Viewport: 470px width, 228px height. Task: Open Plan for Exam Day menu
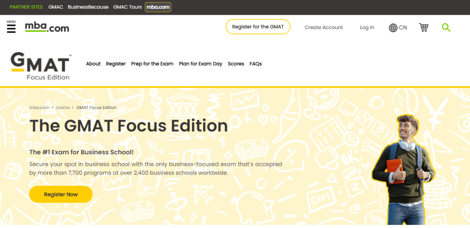click(201, 64)
